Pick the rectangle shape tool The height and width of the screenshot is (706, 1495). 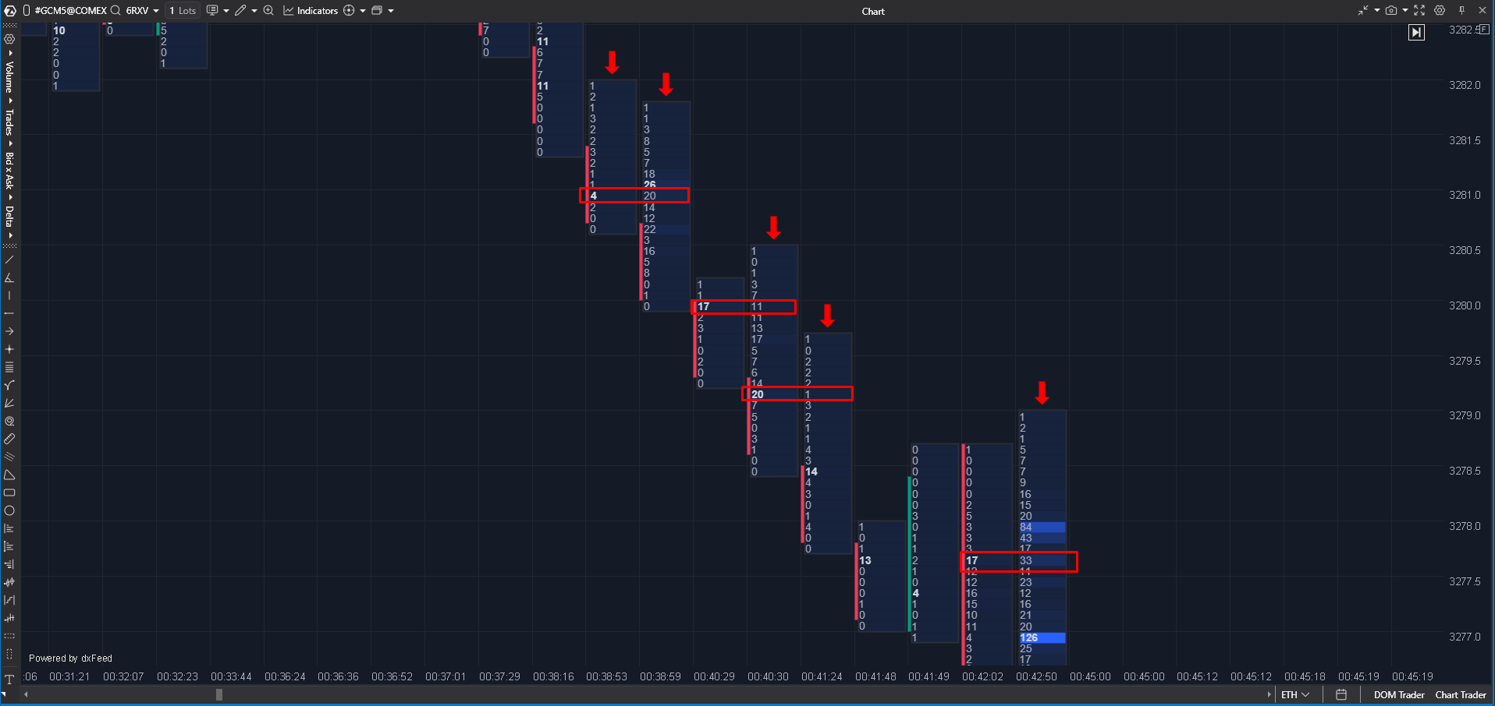[x=9, y=492]
